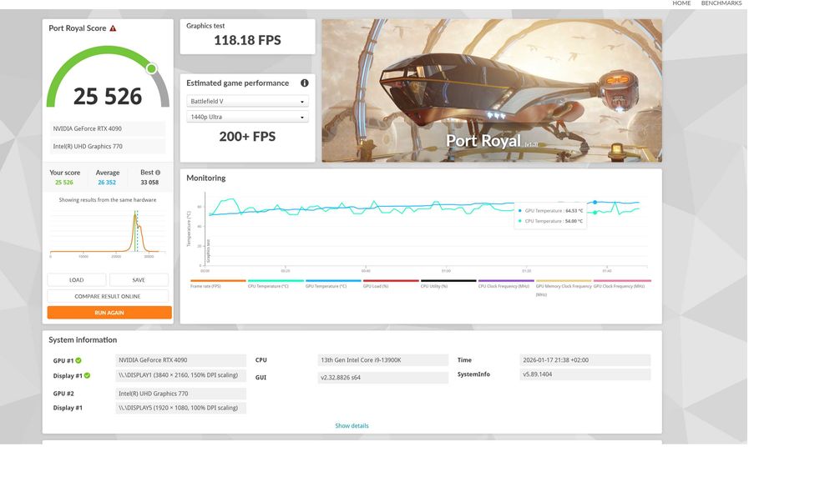Click the System information heading
Screen dimensions: 835x482
[83, 340]
